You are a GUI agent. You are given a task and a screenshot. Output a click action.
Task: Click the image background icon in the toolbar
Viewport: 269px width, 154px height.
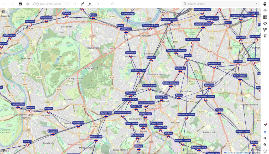pos(20,4)
